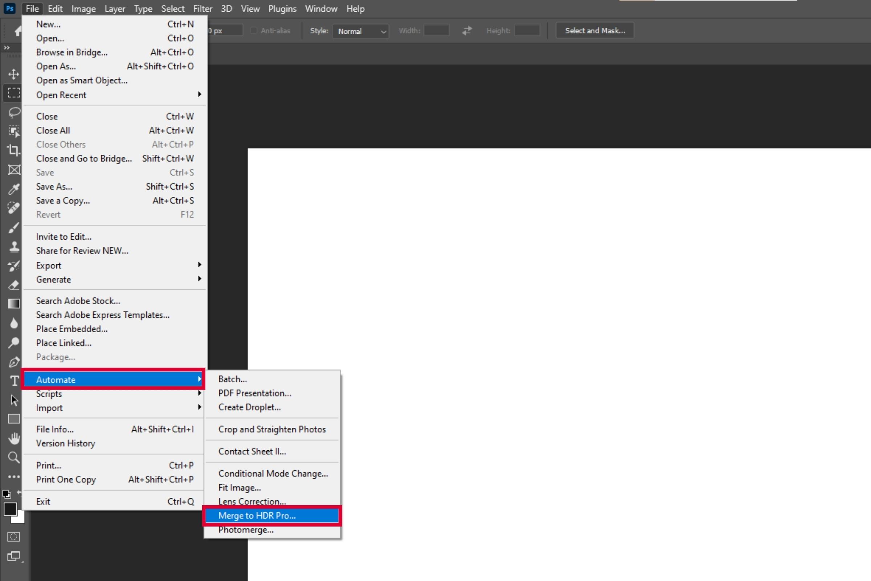871x581 pixels.
Task: Open the Style dropdown set to Normal
Action: [360, 31]
